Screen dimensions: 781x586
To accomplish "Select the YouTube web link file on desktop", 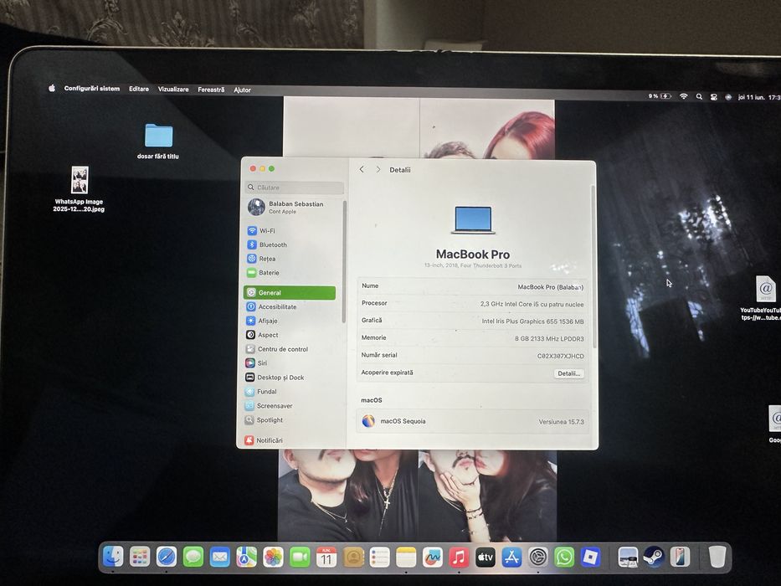I will [762, 298].
